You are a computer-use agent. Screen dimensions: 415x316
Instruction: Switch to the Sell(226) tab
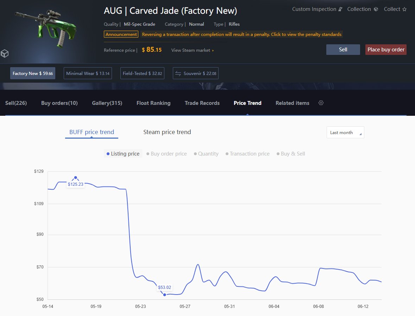point(16,103)
